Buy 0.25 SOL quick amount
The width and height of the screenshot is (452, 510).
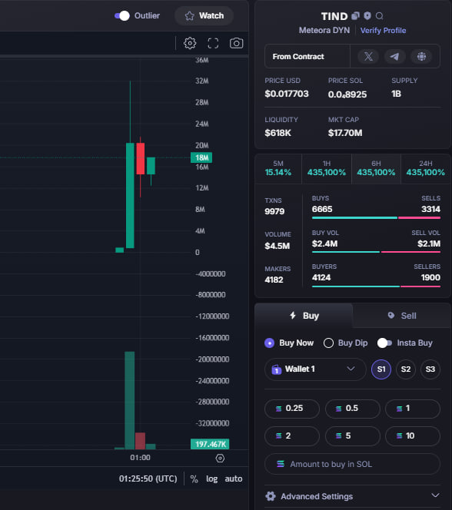(x=292, y=409)
